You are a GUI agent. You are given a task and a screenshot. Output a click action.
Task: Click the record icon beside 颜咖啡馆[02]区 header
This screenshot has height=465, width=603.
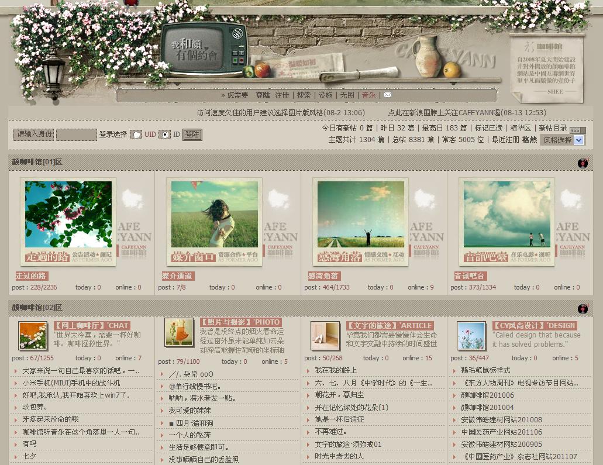[583, 308]
